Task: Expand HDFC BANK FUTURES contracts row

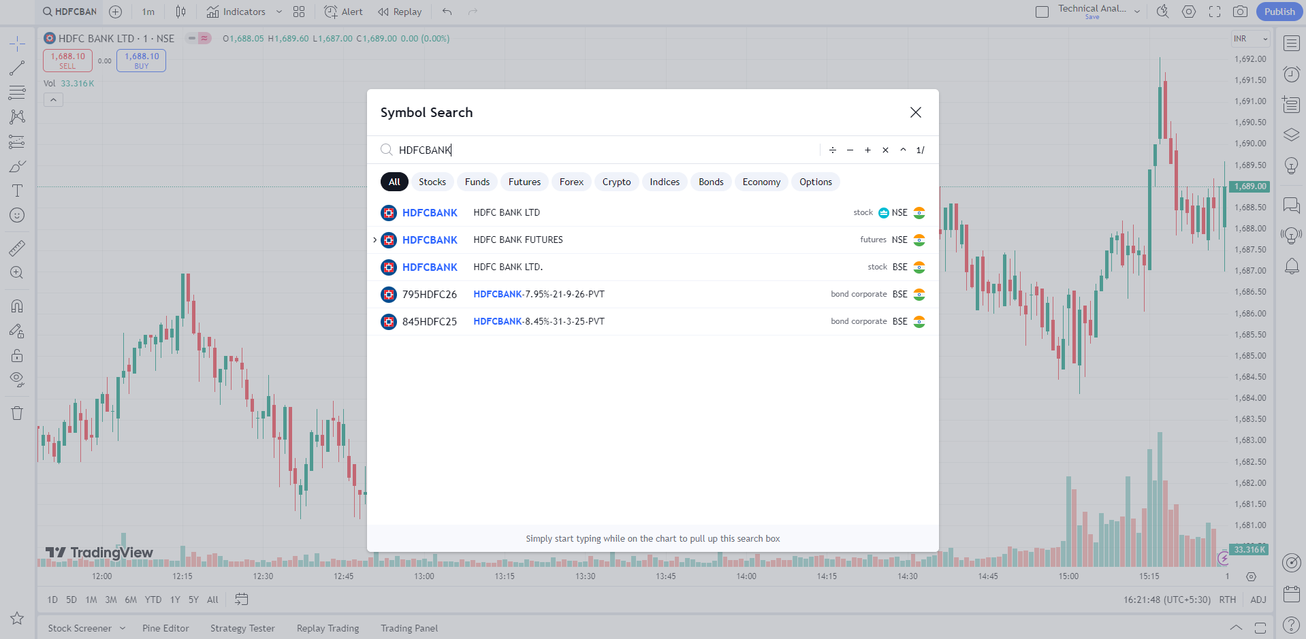Action: point(375,240)
